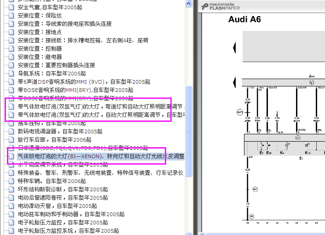This screenshot has height=235, width=325.
Task: Click the K4 indicator label in the diagram
Action: [x=282, y=153]
